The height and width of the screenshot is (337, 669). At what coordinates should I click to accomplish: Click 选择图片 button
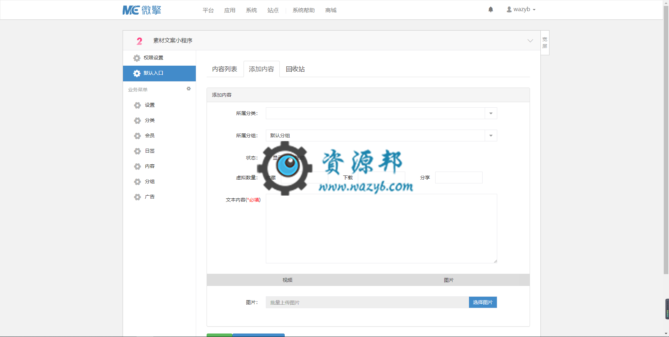[x=483, y=302]
